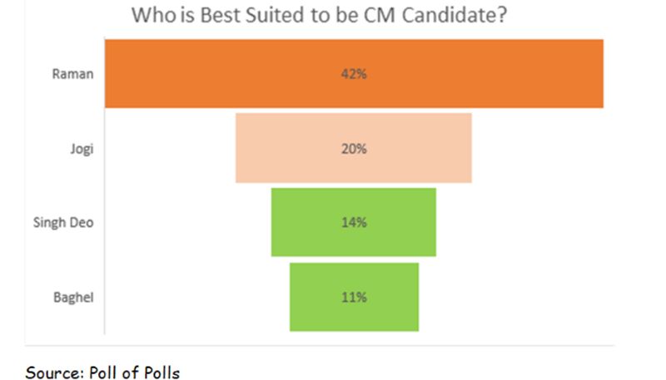The height and width of the screenshot is (380, 666).
Task: Click the 42% data label
Action: 354,74
